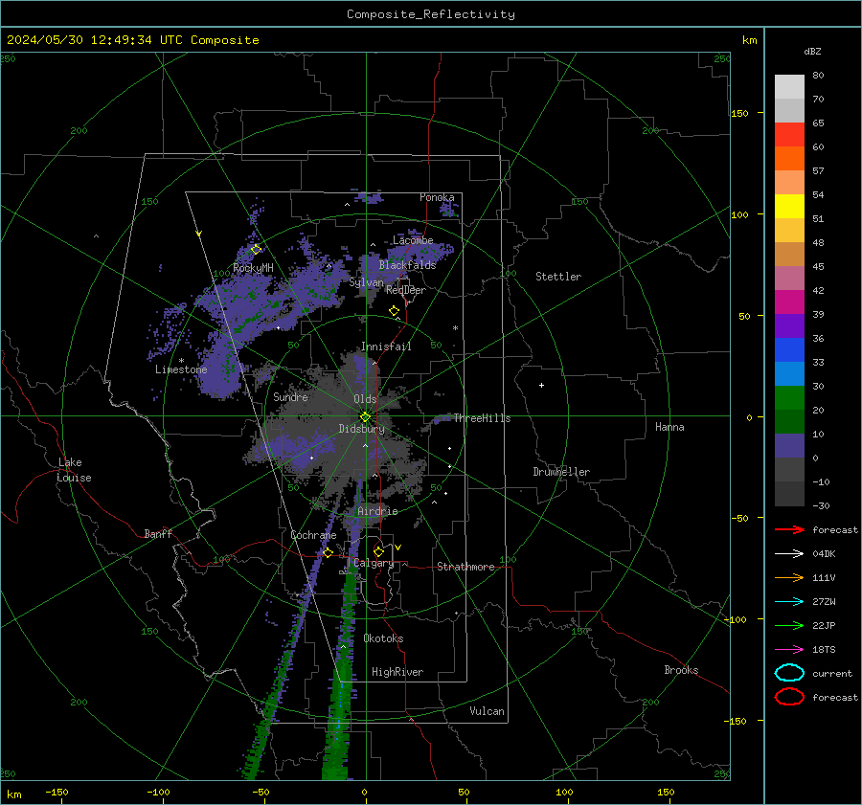Image resolution: width=862 pixels, height=805 pixels.
Task: Select the 39 dBZ purple color swatch
Action: 789,325
